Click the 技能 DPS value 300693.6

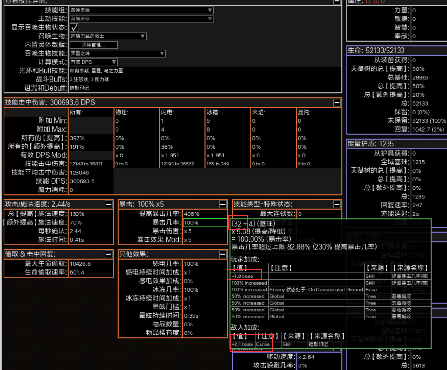coord(83,181)
